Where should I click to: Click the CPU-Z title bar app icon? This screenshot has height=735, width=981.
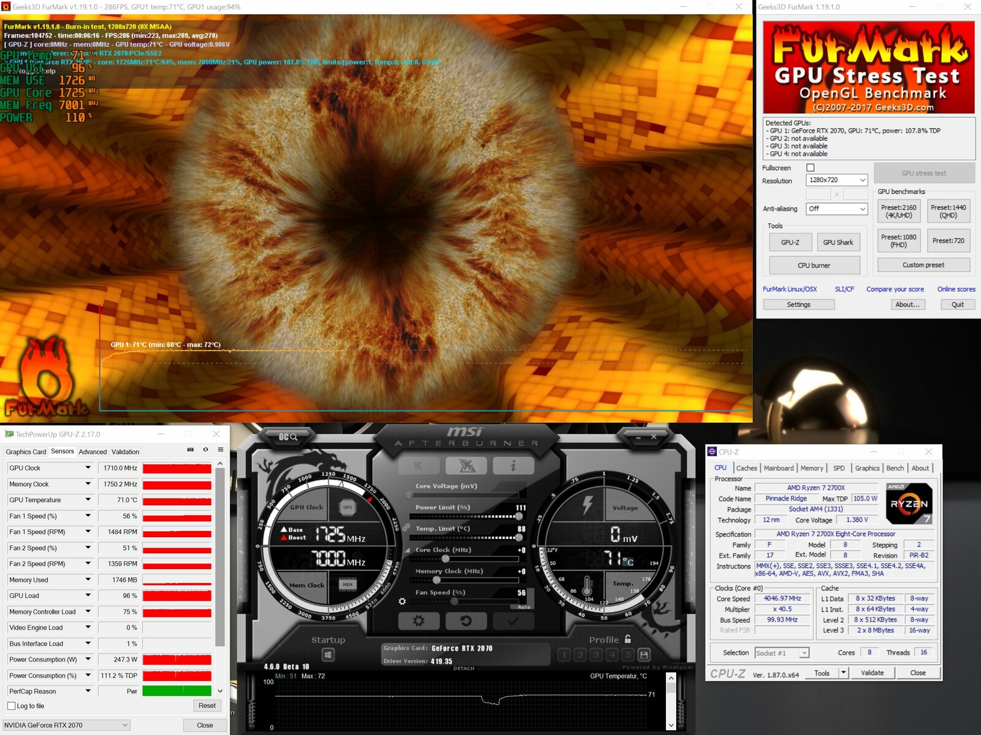pyautogui.click(x=712, y=451)
